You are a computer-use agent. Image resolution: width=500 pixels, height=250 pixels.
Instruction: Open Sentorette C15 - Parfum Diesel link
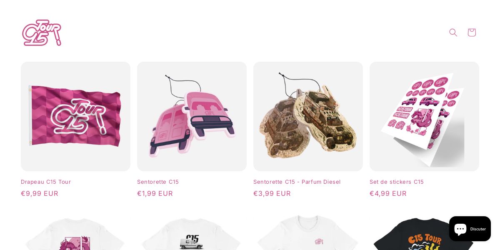click(x=297, y=182)
